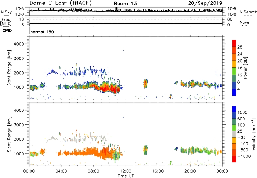
Task: Click the velocity scale value '500'
Action: [242, 119]
